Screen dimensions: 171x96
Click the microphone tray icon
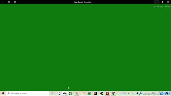137,93
